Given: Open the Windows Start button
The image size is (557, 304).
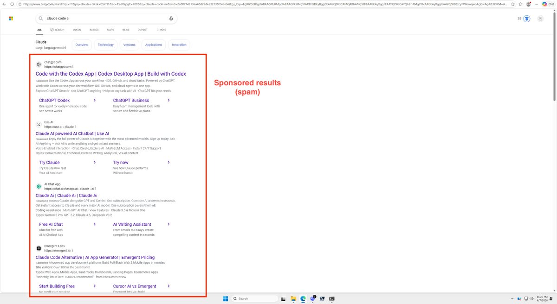Looking at the screenshot, I should point(225,298).
